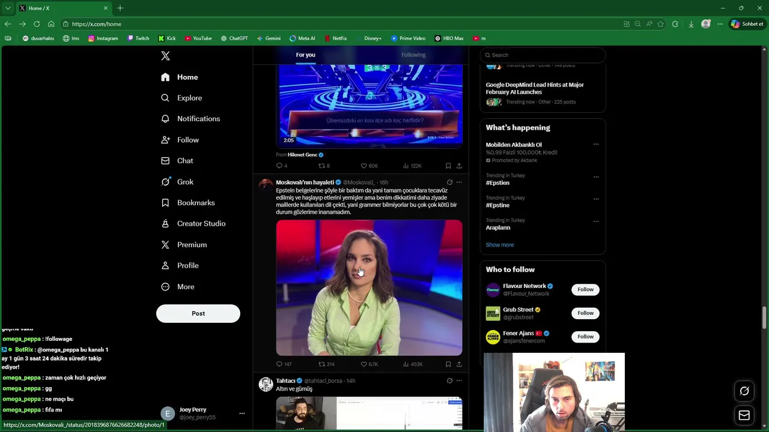Follow Grub Street

pyautogui.click(x=585, y=313)
